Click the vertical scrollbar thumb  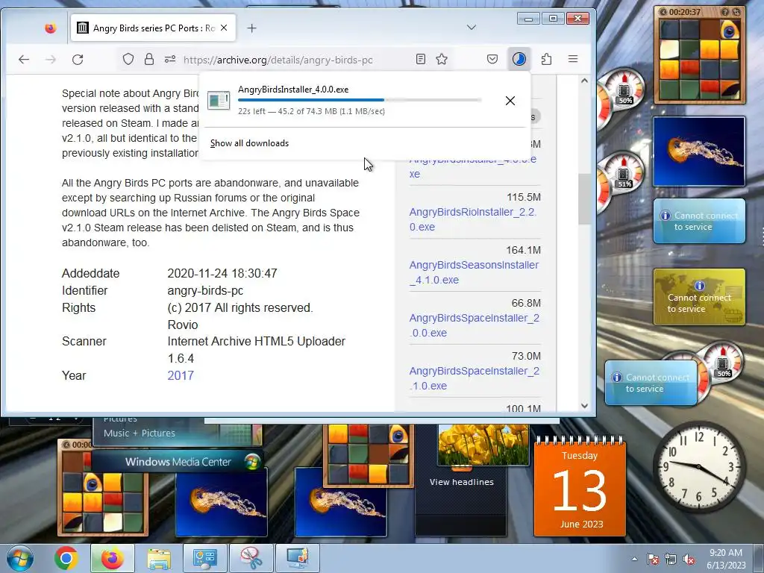585,198
